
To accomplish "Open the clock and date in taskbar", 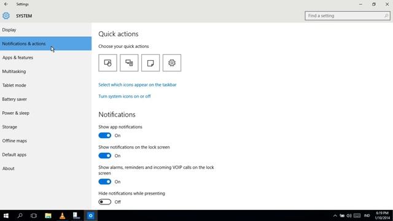I will click(382, 215).
